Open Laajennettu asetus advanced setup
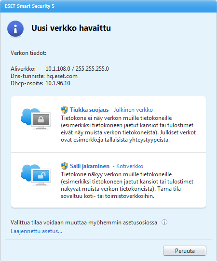Screen dimensions: 217x262 point(36,231)
